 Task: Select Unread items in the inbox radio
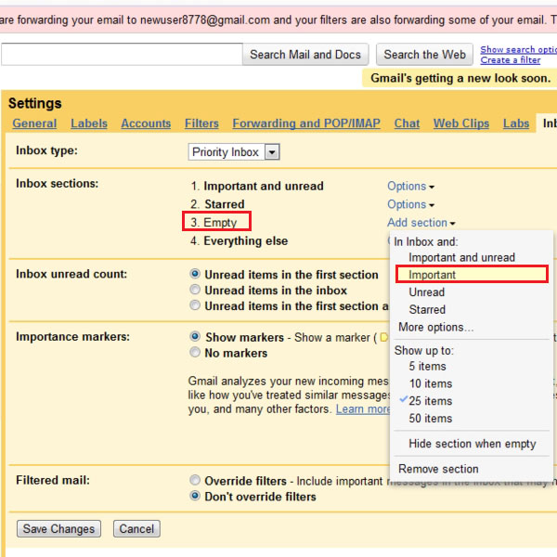coord(195,290)
